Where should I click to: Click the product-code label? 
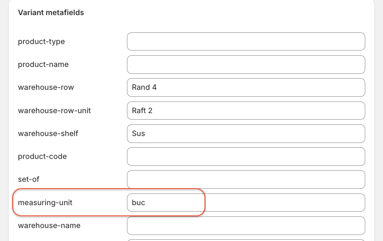point(42,156)
